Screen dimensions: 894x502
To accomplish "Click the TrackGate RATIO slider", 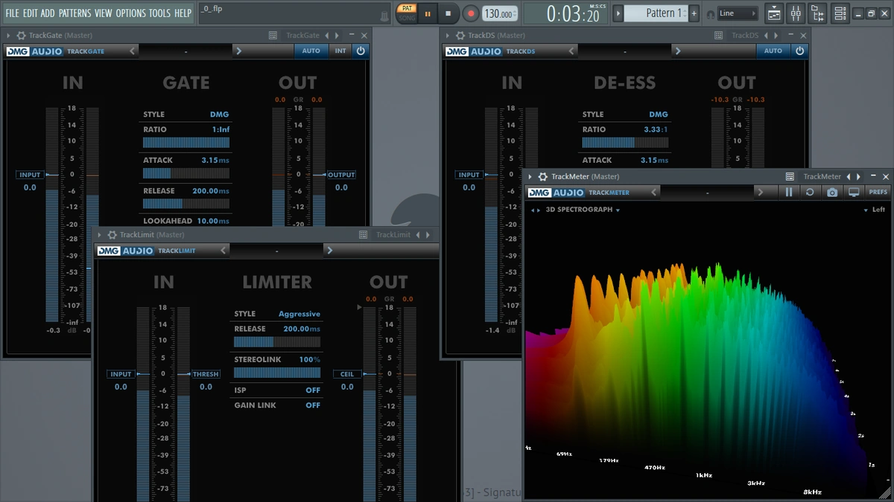I will point(186,143).
